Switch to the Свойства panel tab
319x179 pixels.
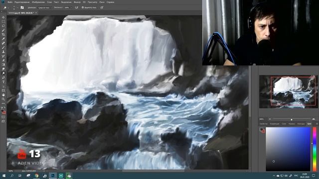[x=263, y=124]
